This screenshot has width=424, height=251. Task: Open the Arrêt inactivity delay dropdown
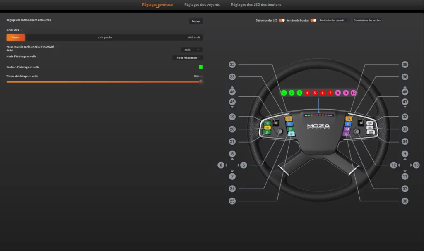point(191,50)
